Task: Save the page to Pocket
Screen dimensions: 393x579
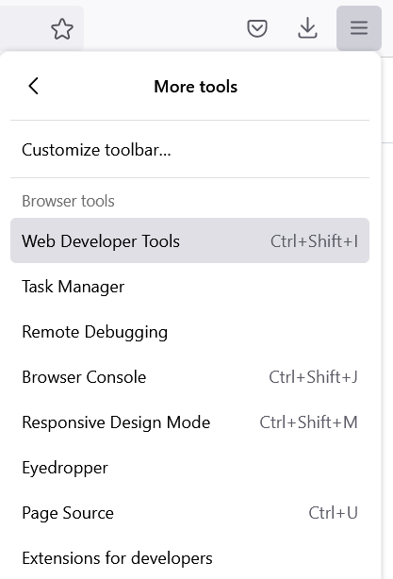Action: point(257,28)
